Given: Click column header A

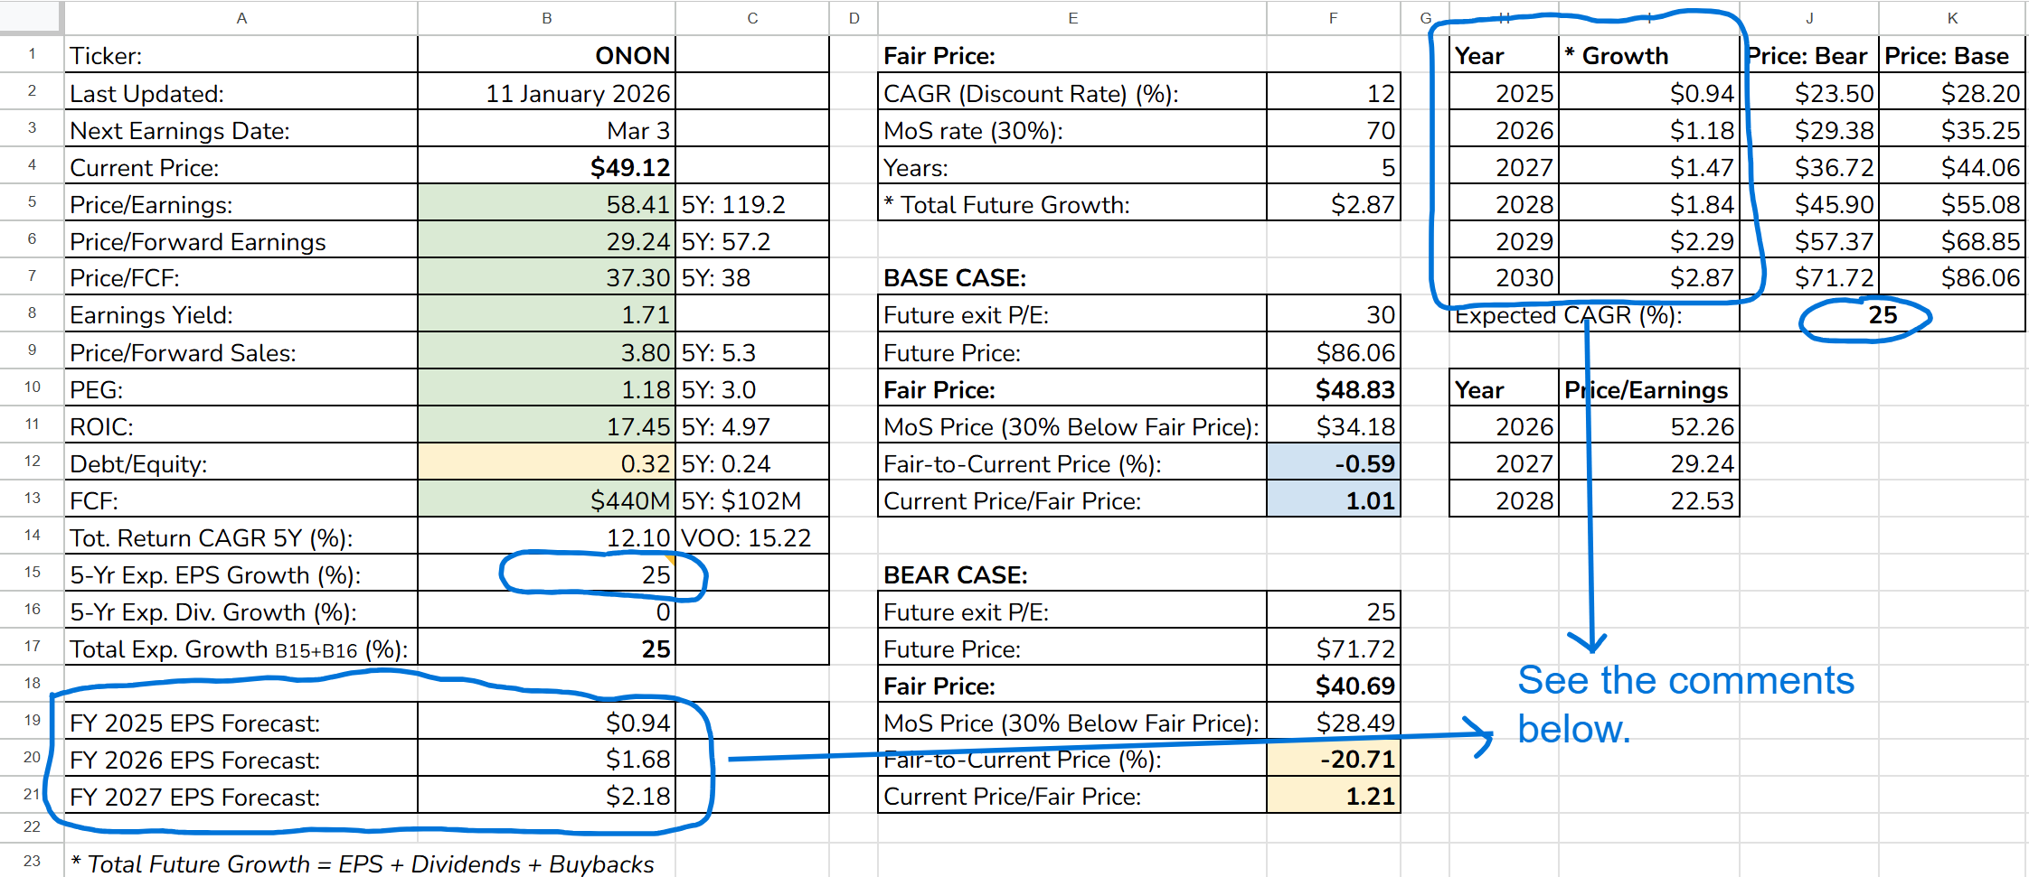Looking at the screenshot, I should (x=241, y=18).
